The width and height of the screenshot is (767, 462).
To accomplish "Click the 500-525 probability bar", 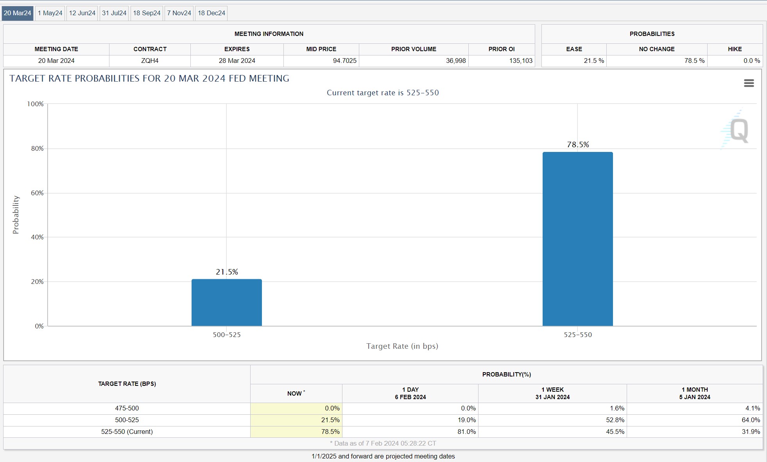I will pos(227,303).
